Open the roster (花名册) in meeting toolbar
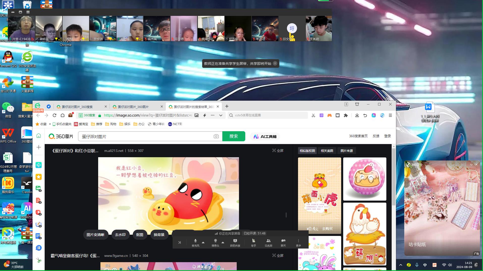The width and height of the screenshot is (483, 271). [x=269, y=242]
